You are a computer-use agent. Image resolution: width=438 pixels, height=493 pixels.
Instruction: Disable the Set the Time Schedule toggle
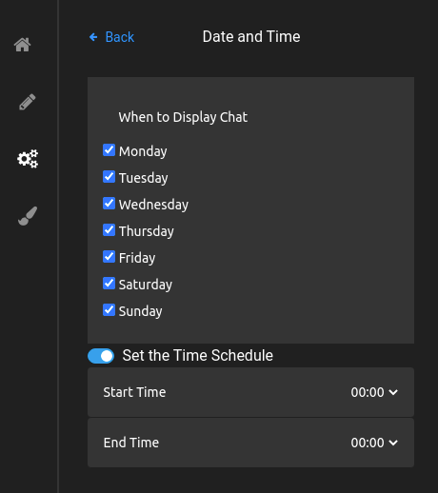click(x=101, y=356)
